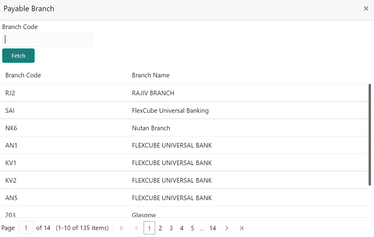This screenshot has height=237, width=374.
Task: Click the Branch Name column header
Action: [x=151, y=75]
